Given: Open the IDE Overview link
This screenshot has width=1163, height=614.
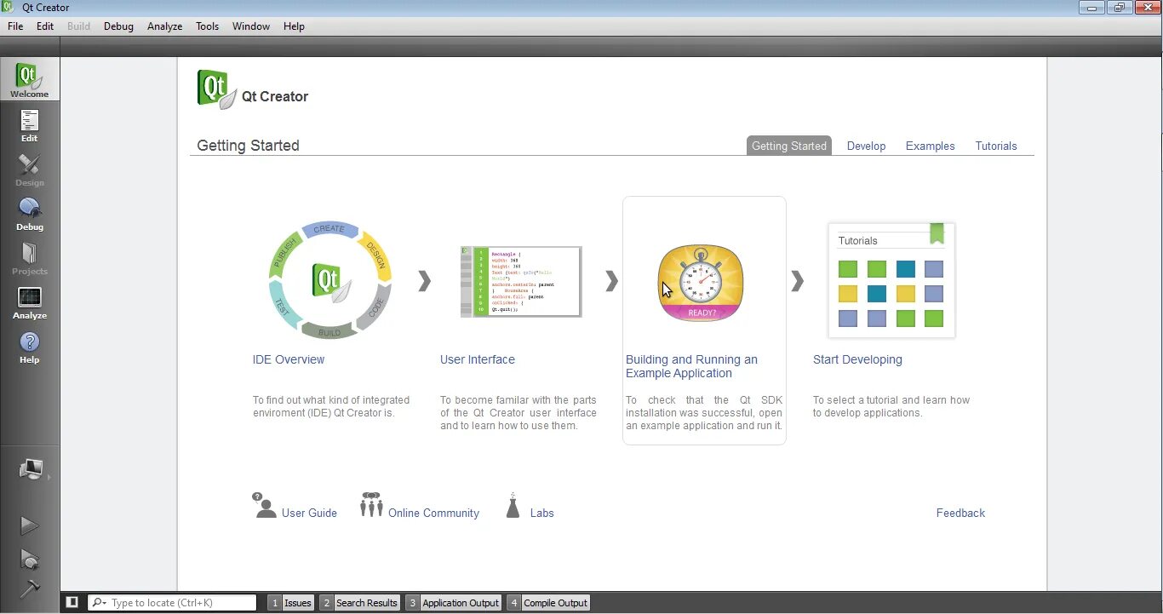Looking at the screenshot, I should click(289, 359).
